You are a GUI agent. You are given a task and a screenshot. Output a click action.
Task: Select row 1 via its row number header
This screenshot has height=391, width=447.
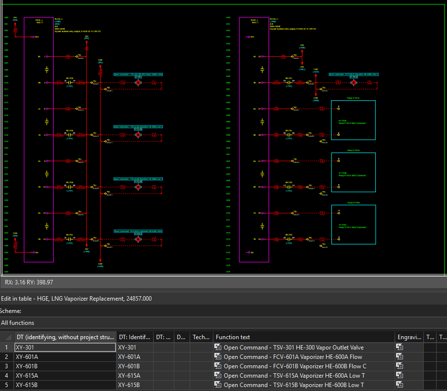tap(7, 348)
